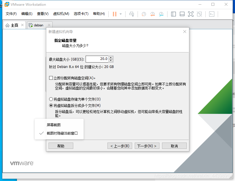Check 立即分配所有磁盘空间 option
This screenshot has width=235, height=181.
[x=51, y=78]
